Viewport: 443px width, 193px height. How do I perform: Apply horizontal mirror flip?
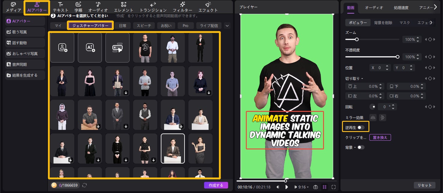[373, 118]
